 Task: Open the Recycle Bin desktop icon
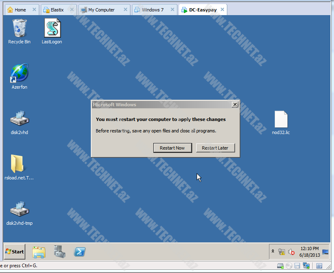tap(19, 29)
